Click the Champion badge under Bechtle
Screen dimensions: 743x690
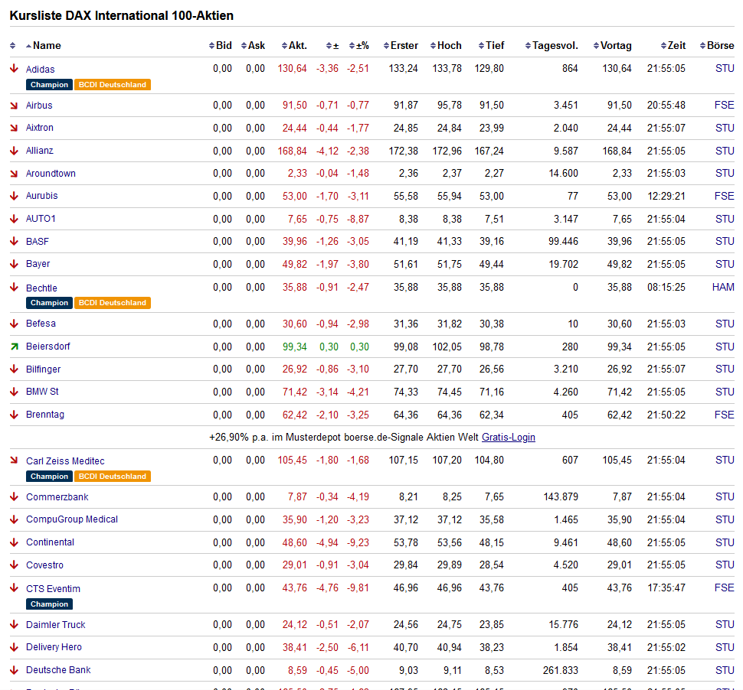[x=50, y=303]
